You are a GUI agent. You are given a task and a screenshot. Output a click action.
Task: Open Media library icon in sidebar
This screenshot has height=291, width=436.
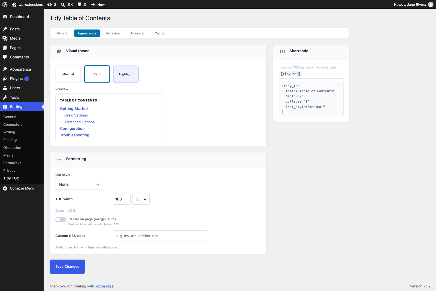[5, 38]
